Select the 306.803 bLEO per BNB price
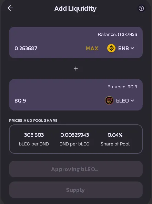This screenshot has width=152, height=204. tap(34, 135)
